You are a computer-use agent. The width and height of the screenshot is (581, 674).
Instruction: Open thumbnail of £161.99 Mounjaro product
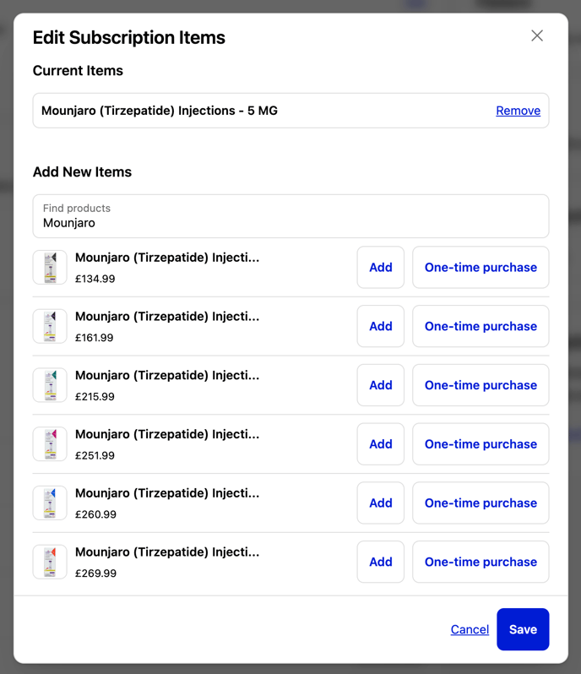click(x=50, y=326)
